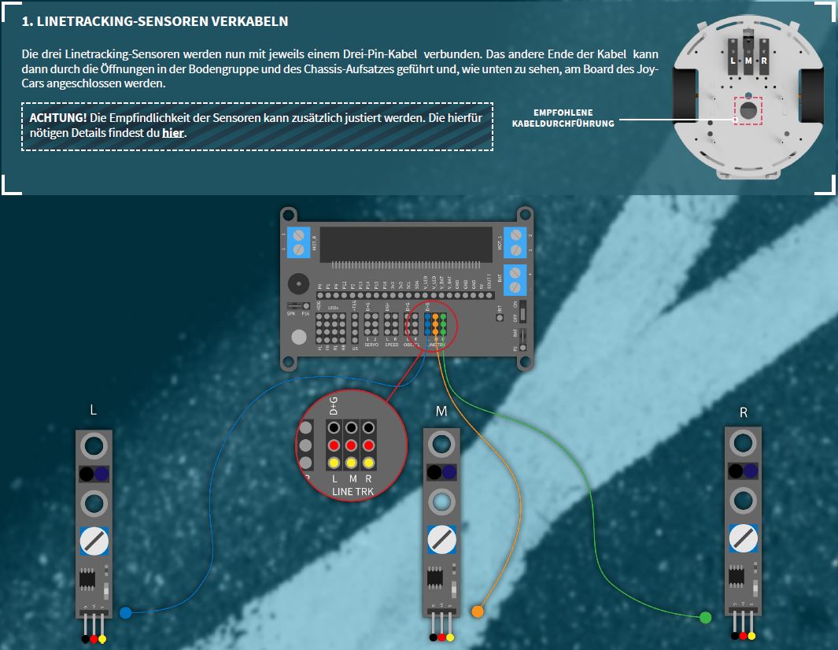Click IR emitter pair on sensor L
838x650 pixels.
tap(94, 474)
